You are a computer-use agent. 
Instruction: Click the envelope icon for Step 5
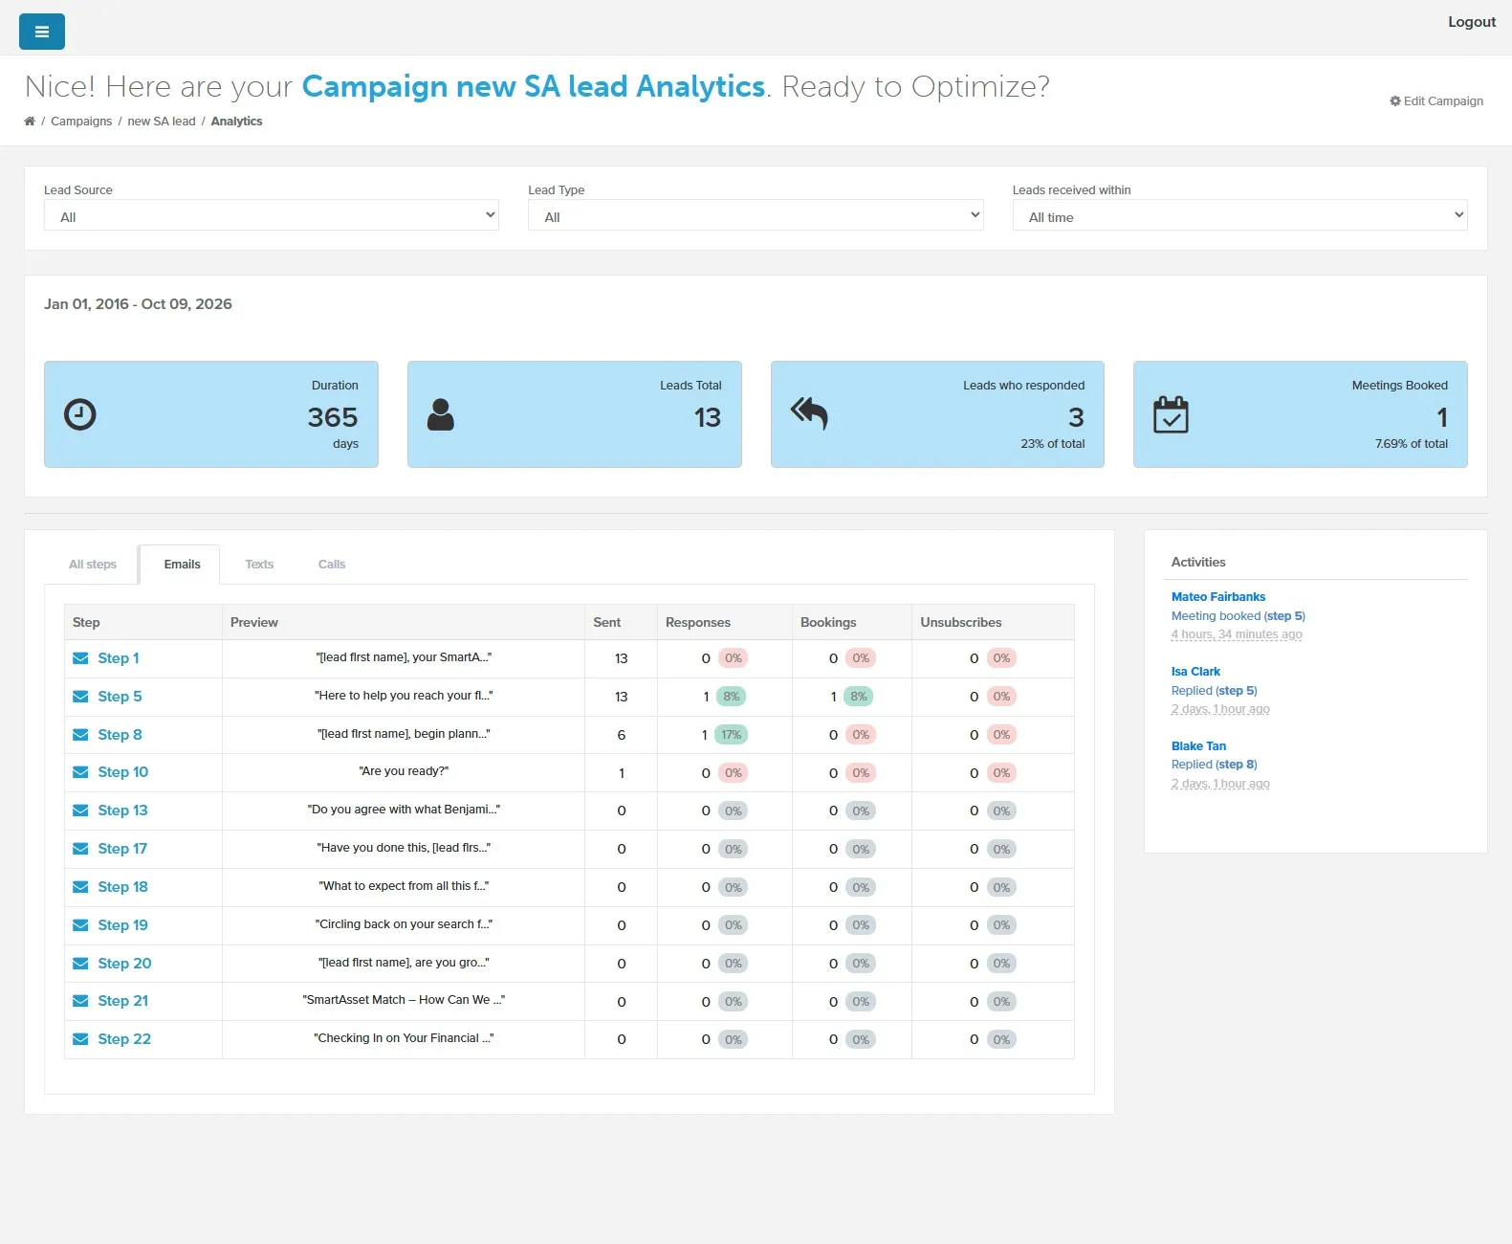pyautogui.click(x=81, y=697)
